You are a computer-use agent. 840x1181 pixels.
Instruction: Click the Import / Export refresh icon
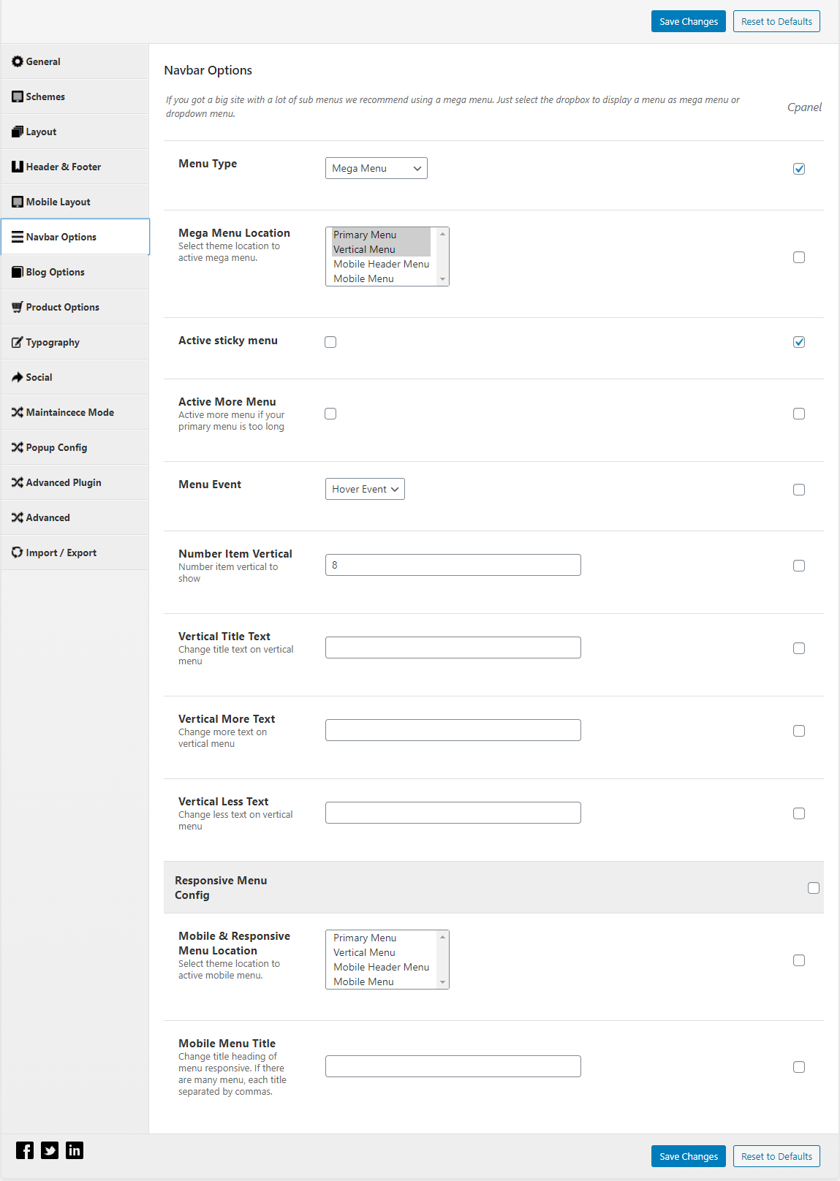tap(18, 552)
